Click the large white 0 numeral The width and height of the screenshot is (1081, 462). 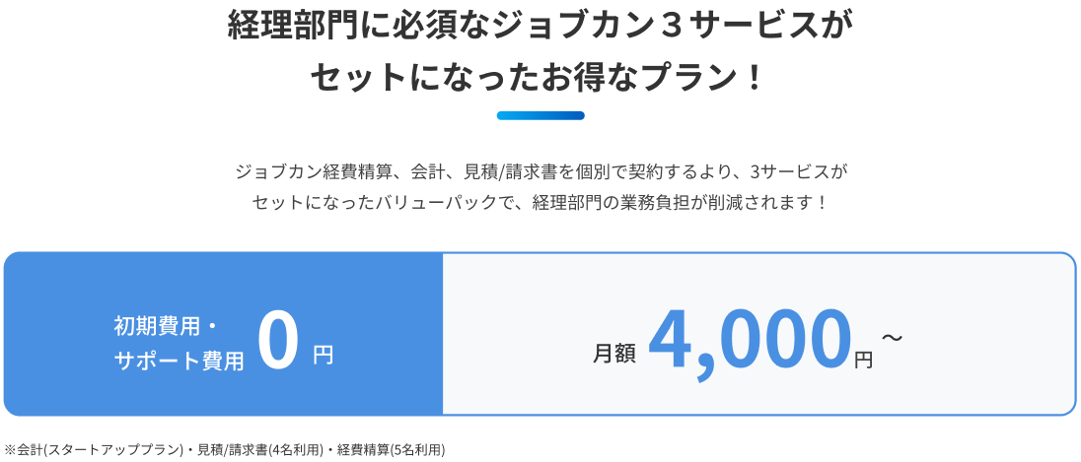(278, 342)
